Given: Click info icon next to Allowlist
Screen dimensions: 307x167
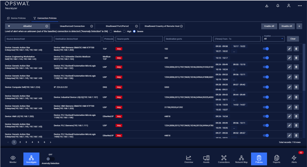Looking at the screenshot, I should 47,26.
